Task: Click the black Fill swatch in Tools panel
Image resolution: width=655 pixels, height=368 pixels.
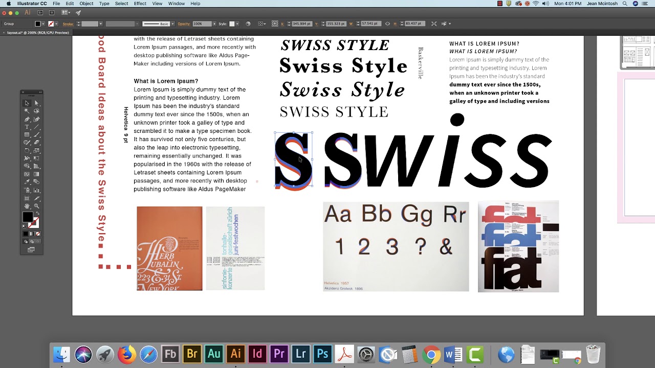Action: pos(28,217)
